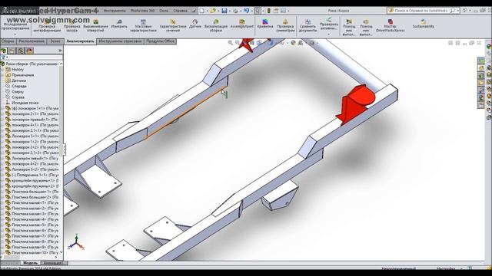Open dropdown arrow next to Undo
Image resolution: width=492 pixels, height=276 pixels.
(x=251, y=11)
